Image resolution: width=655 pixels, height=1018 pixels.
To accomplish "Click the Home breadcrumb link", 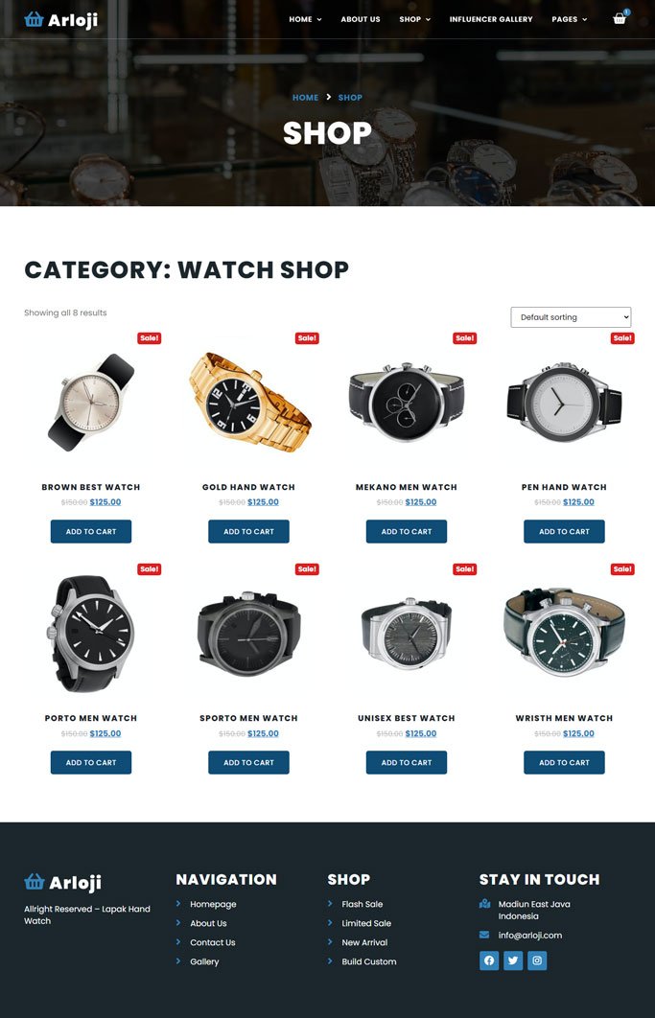I will (305, 98).
